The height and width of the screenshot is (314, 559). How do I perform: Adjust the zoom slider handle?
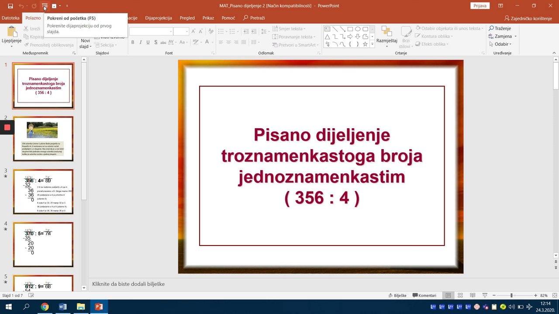click(511, 295)
